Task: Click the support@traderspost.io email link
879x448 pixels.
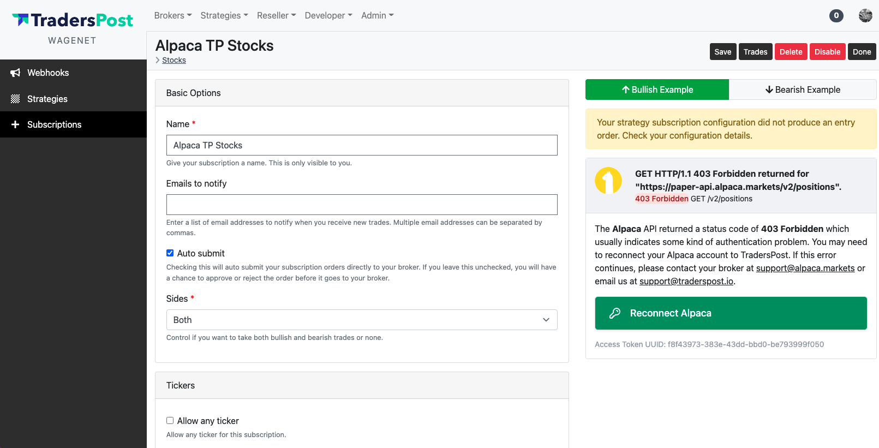Action: tap(686, 281)
